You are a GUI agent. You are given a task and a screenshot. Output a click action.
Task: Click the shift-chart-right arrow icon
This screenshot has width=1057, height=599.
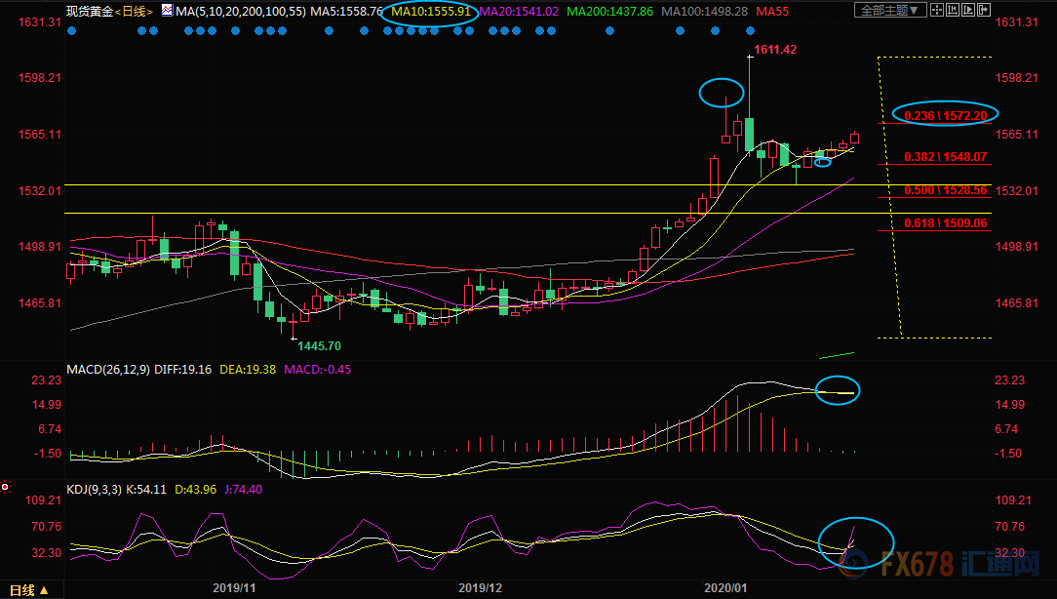(984, 10)
